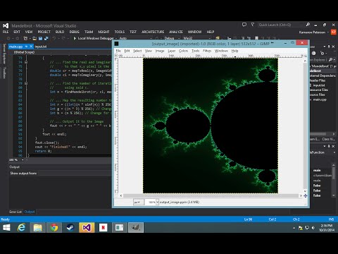This screenshot has height=254, width=338.
Task: Open the Layer menu in GIMP
Action: pyautogui.click(x=172, y=51)
